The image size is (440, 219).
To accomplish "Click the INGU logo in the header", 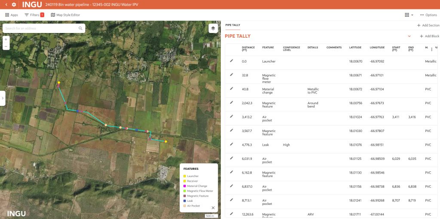I will pos(32,4).
